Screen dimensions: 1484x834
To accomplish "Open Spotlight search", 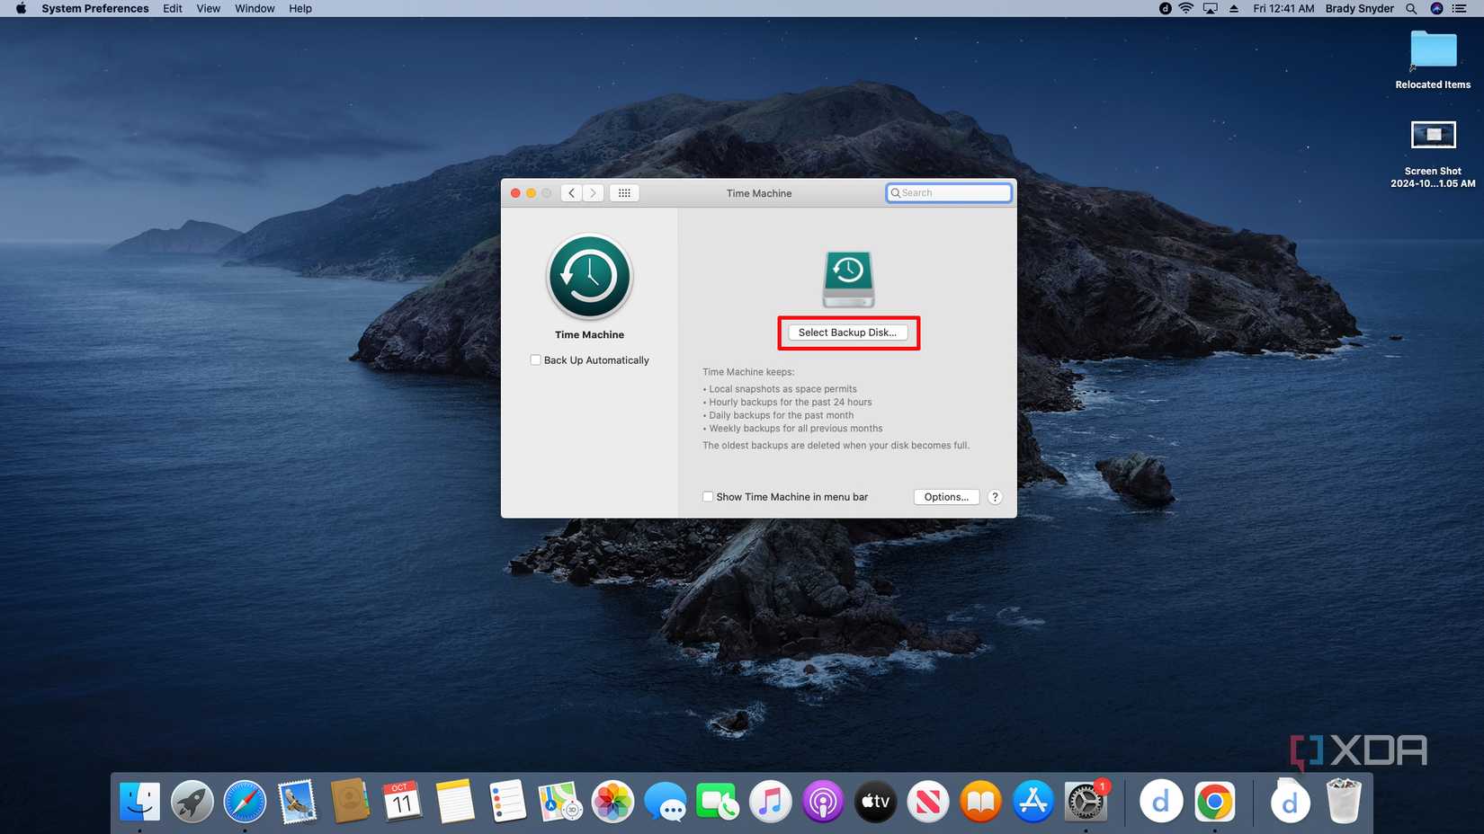I will pyautogui.click(x=1411, y=8).
